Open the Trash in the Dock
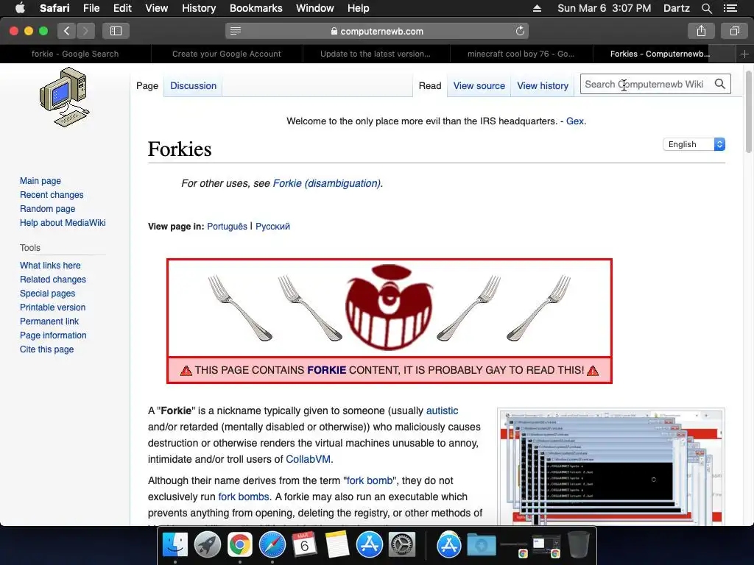Viewport: 754px width, 565px height. pos(579,545)
